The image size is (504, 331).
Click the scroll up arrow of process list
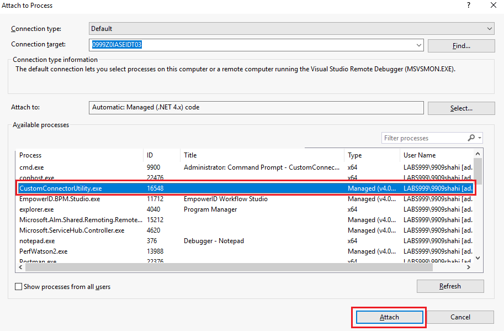(x=478, y=154)
